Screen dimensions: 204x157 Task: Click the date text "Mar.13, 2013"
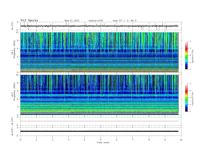pos(72,21)
